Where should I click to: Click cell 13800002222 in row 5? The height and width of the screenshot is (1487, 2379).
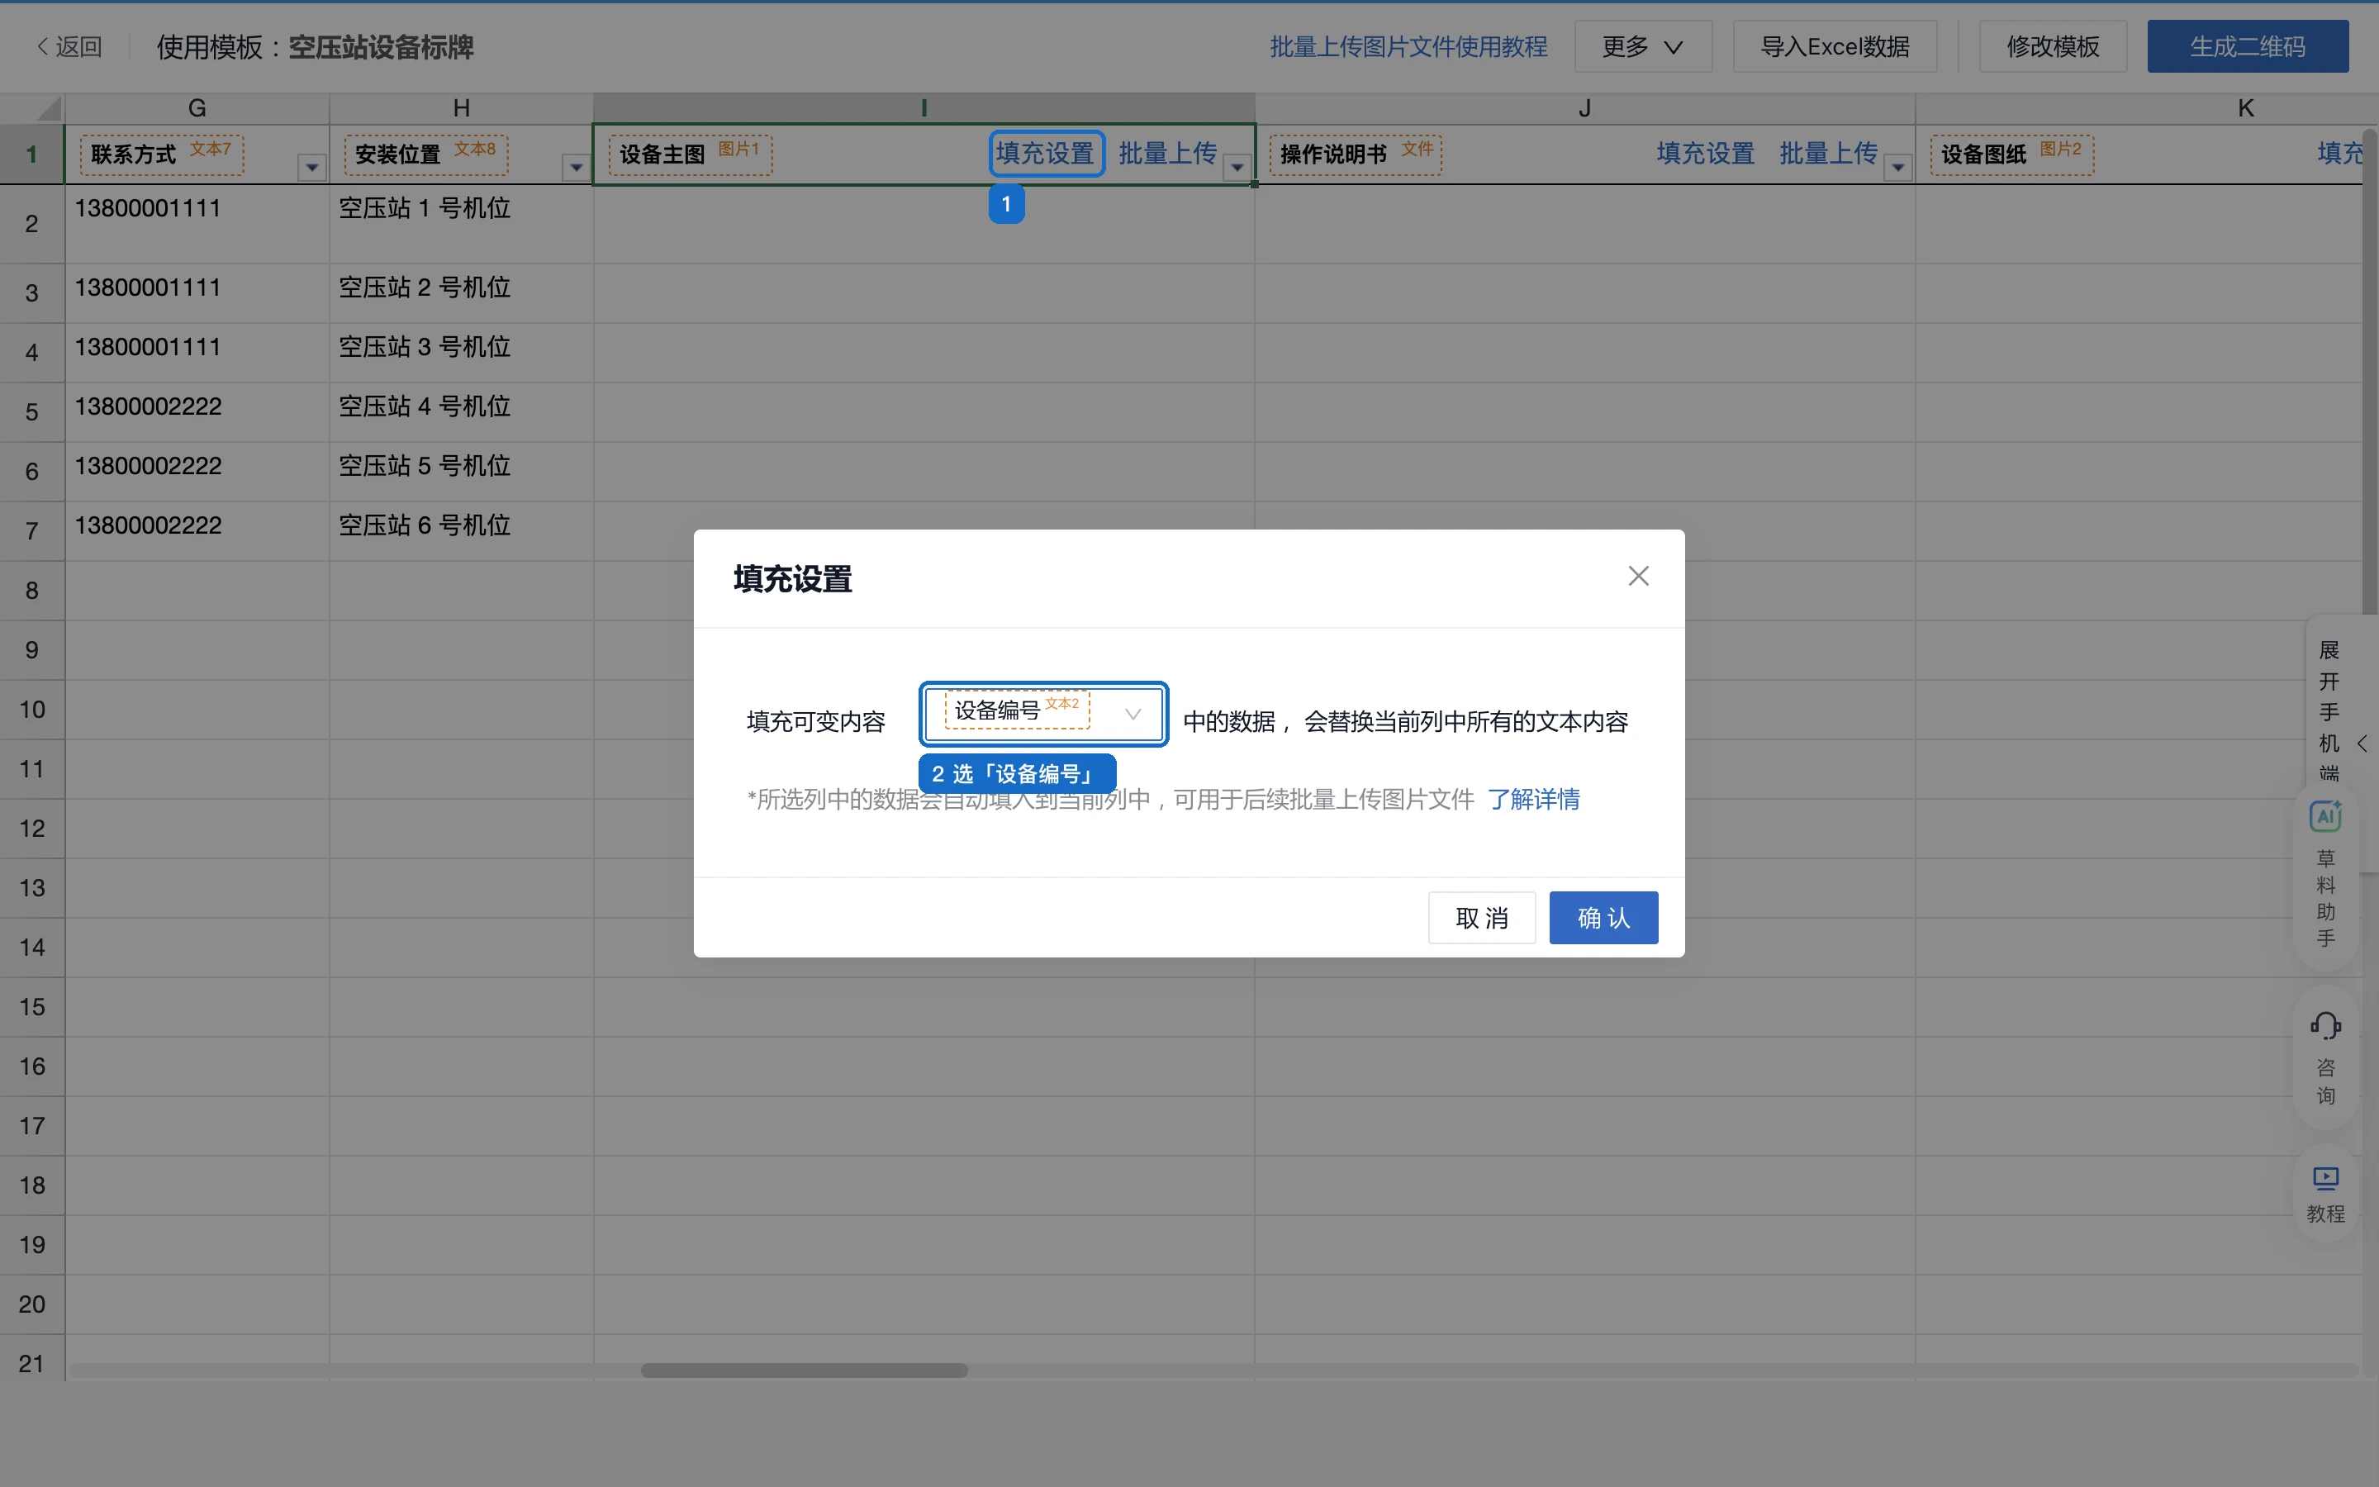pyautogui.click(x=197, y=412)
